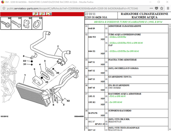Click the document reference 0269 06 6426 06A
The height and width of the screenshot is (132, 171).
[96, 17]
